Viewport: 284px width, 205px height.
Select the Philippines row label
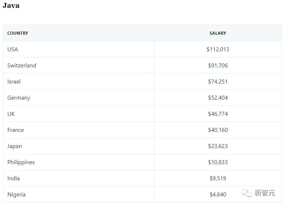(x=21, y=162)
